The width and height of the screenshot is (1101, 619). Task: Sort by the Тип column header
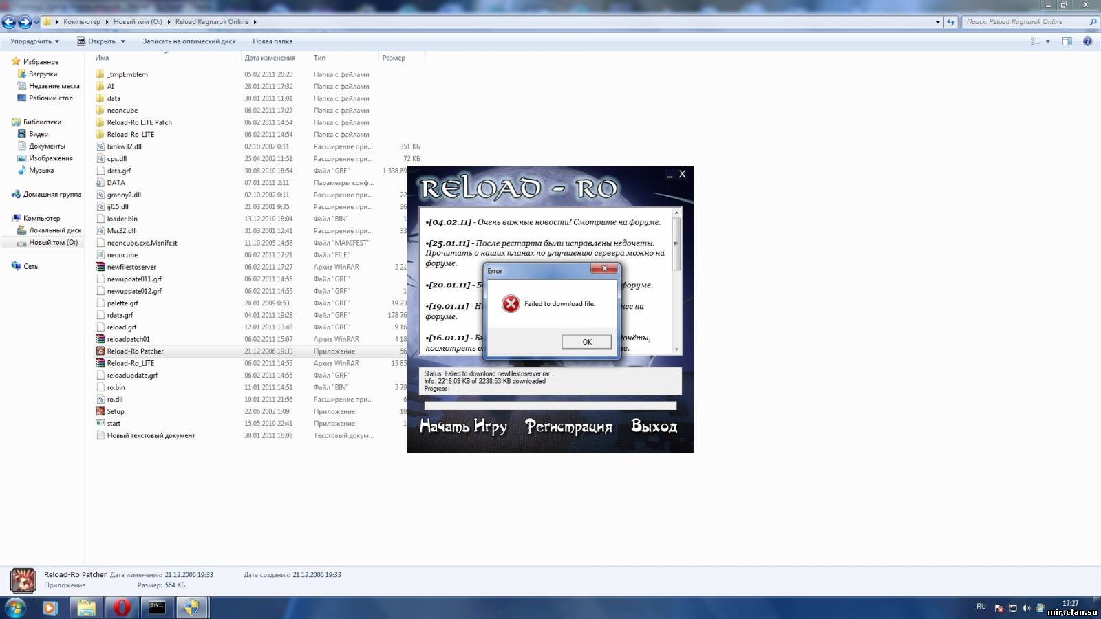click(x=320, y=58)
